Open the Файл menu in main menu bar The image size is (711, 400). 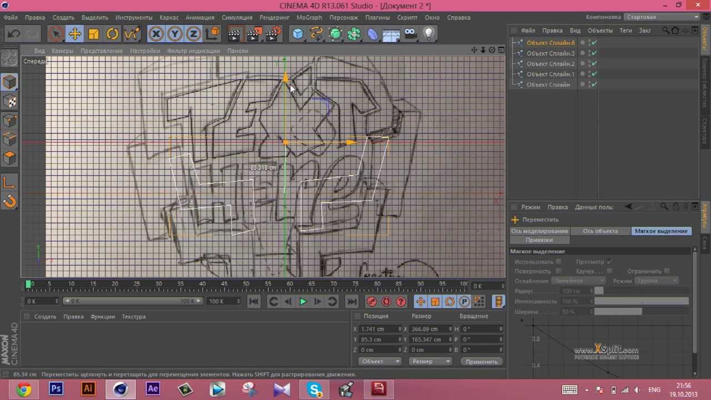pyautogui.click(x=11, y=17)
